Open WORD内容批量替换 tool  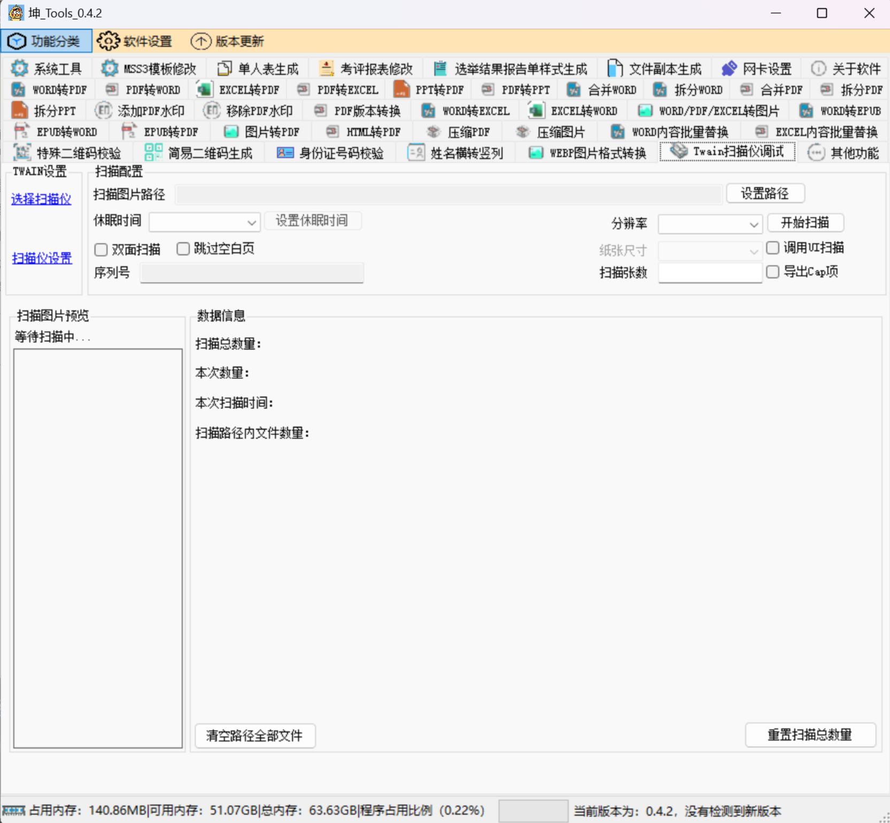click(x=669, y=131)
